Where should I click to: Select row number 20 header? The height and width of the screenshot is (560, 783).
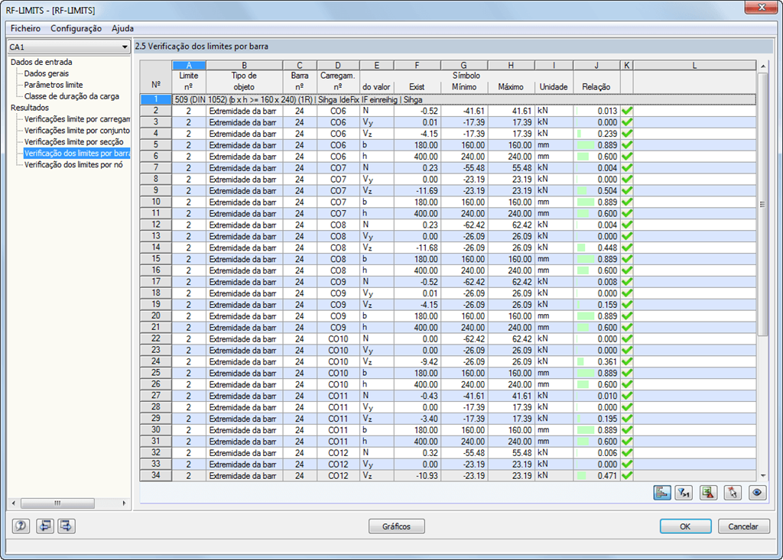point(156,316)
